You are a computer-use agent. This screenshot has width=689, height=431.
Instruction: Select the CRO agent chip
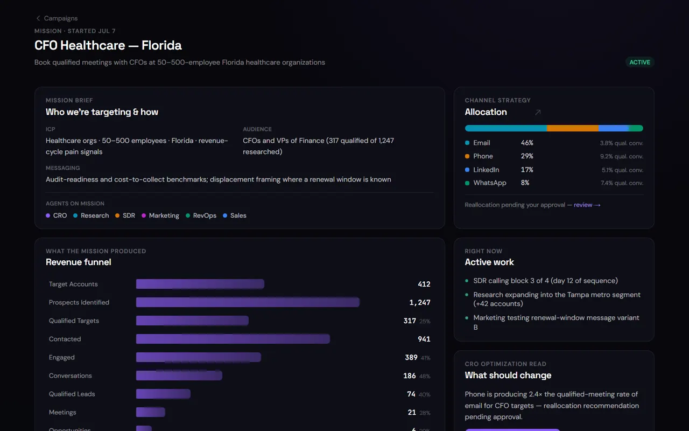[x=57, y=215]
